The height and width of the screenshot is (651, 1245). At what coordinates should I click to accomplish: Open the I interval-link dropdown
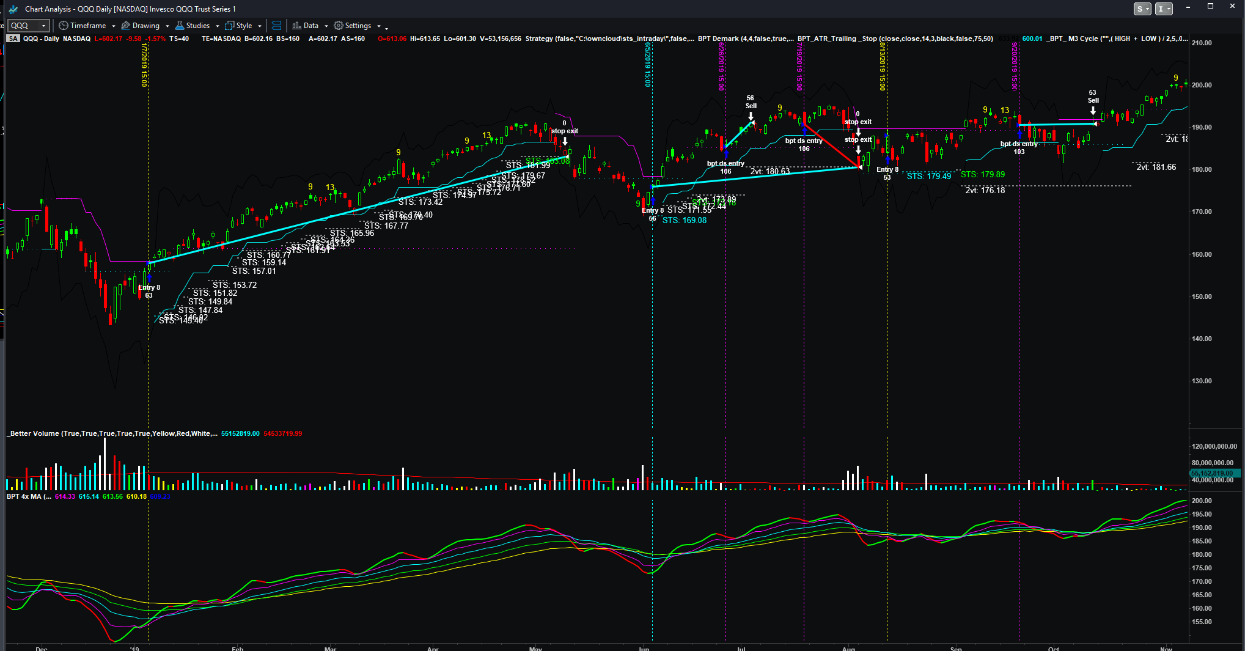pyautogui.click(x=1164, y=9)
